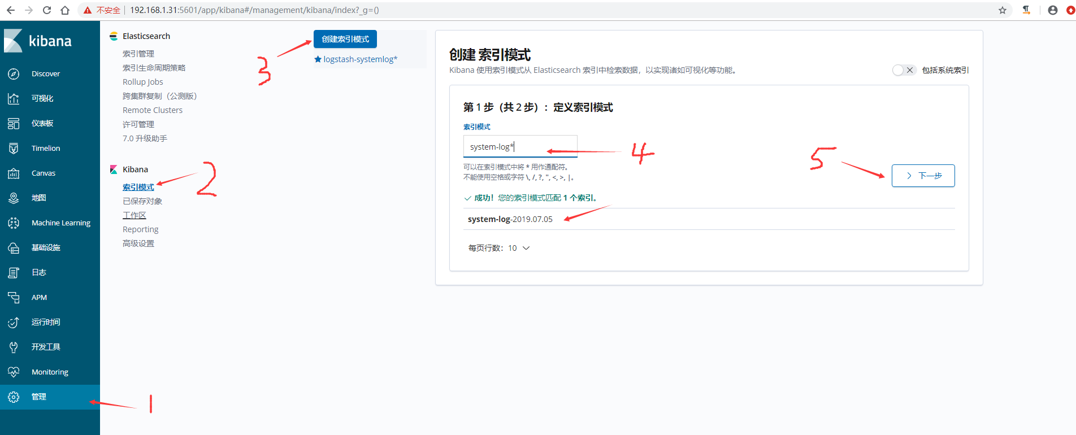
Task: Open the 可视化 chart icon
Action: [x=14, y=98]
